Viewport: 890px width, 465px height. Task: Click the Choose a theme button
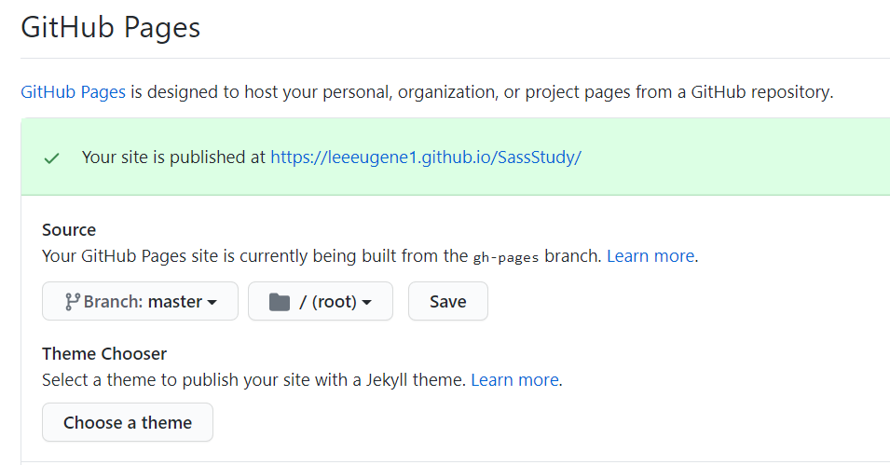[128, 422]
